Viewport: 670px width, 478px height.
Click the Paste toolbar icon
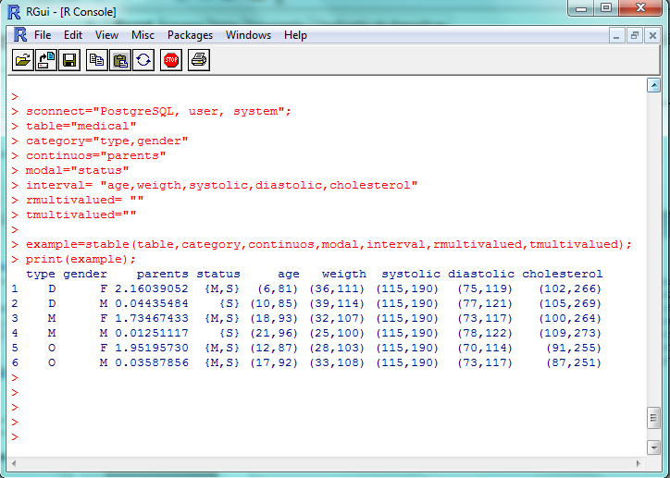click(120, 60)
